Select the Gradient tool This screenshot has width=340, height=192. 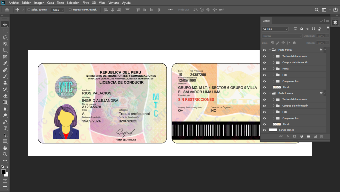click(5, 102)
